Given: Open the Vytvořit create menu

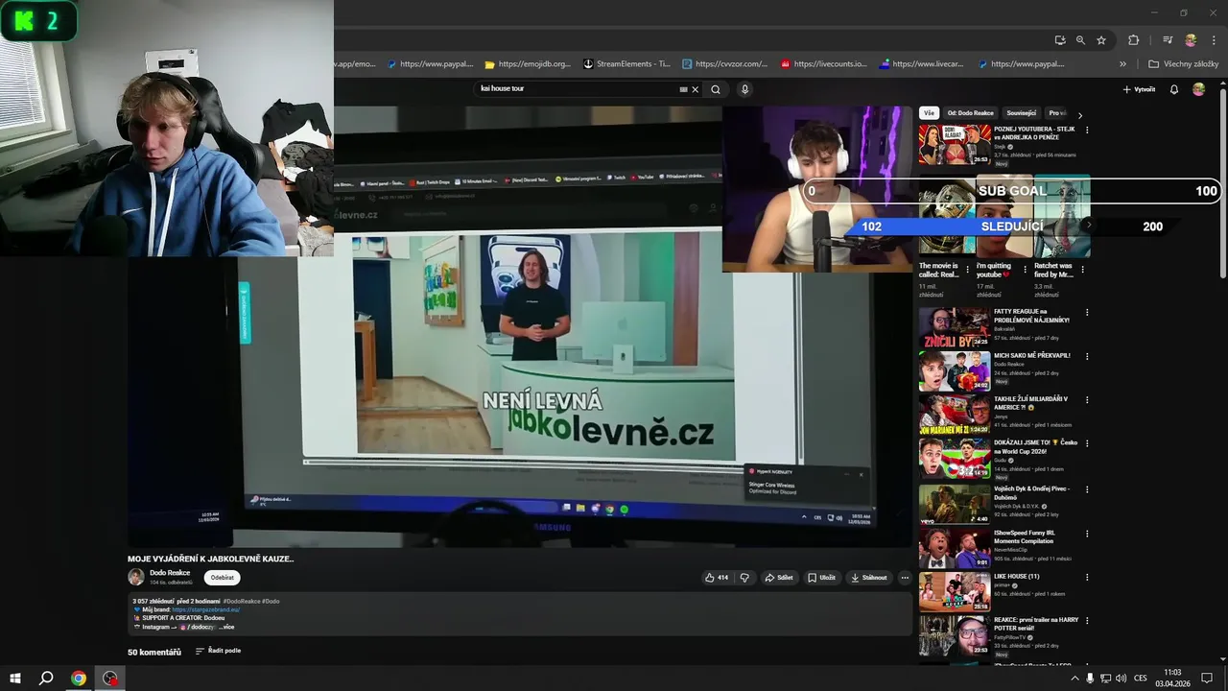Looking at the screenshot, I should (1139, 89).
